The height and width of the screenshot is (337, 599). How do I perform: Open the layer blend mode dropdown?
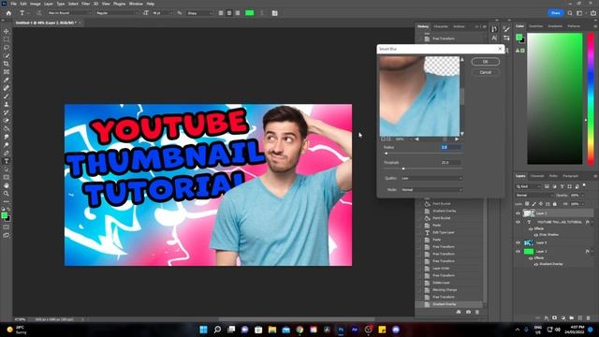tap(533, 196)
